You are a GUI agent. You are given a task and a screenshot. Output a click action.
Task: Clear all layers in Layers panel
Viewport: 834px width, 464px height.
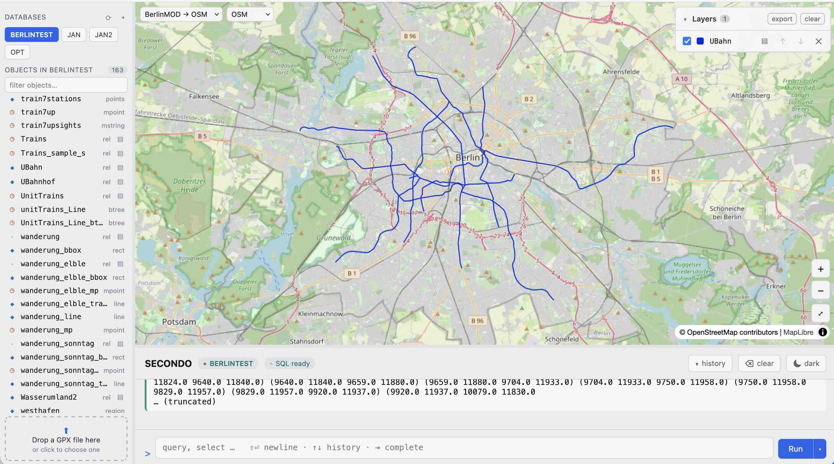tap(812, 19)
